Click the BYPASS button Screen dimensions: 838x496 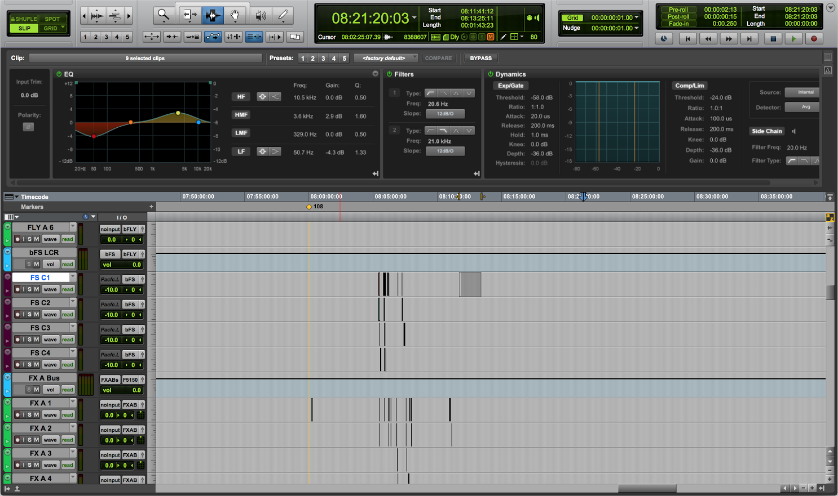tap(480, 58)
